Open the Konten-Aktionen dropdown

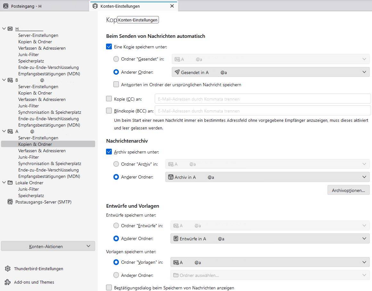point(48,246)
